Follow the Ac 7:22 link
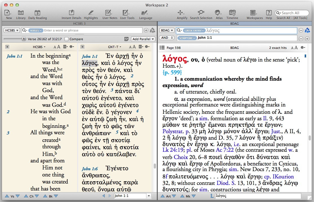The height and width of the screenshot is (202, 314). 225,150
